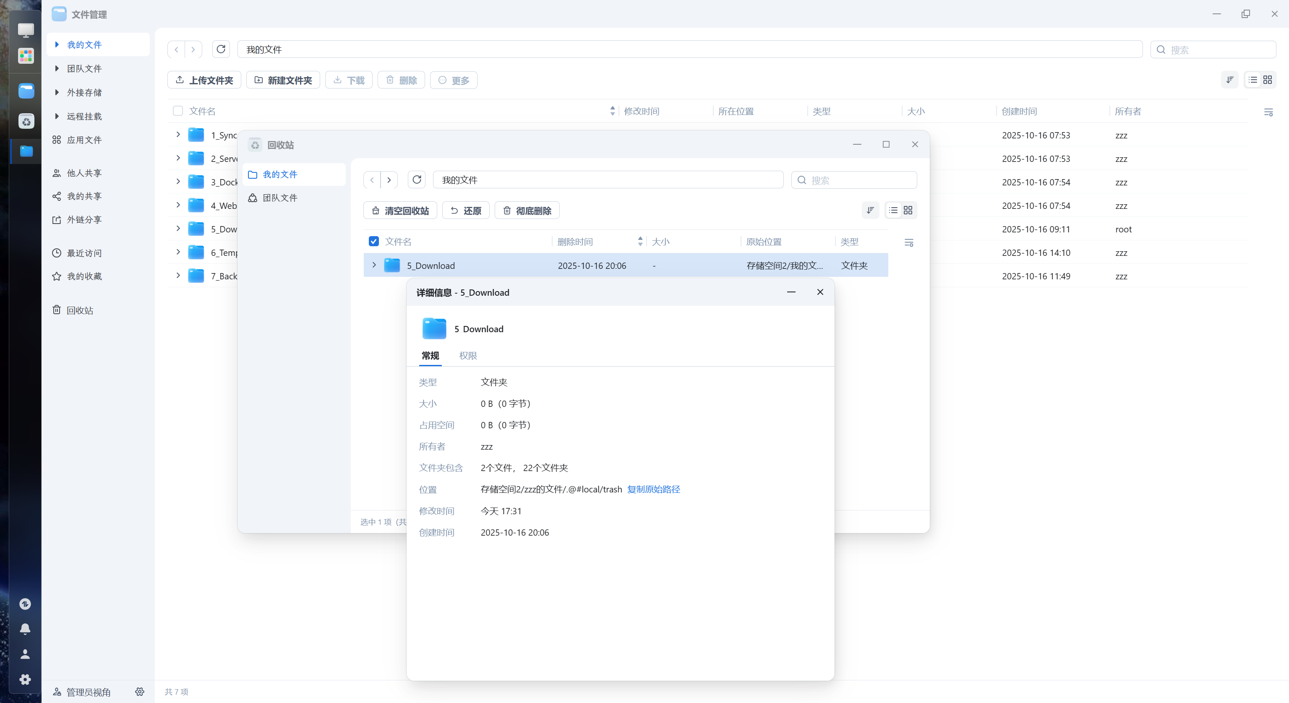
Task: Open recycle bin column settings icon
Action: [x=909, y=243]
